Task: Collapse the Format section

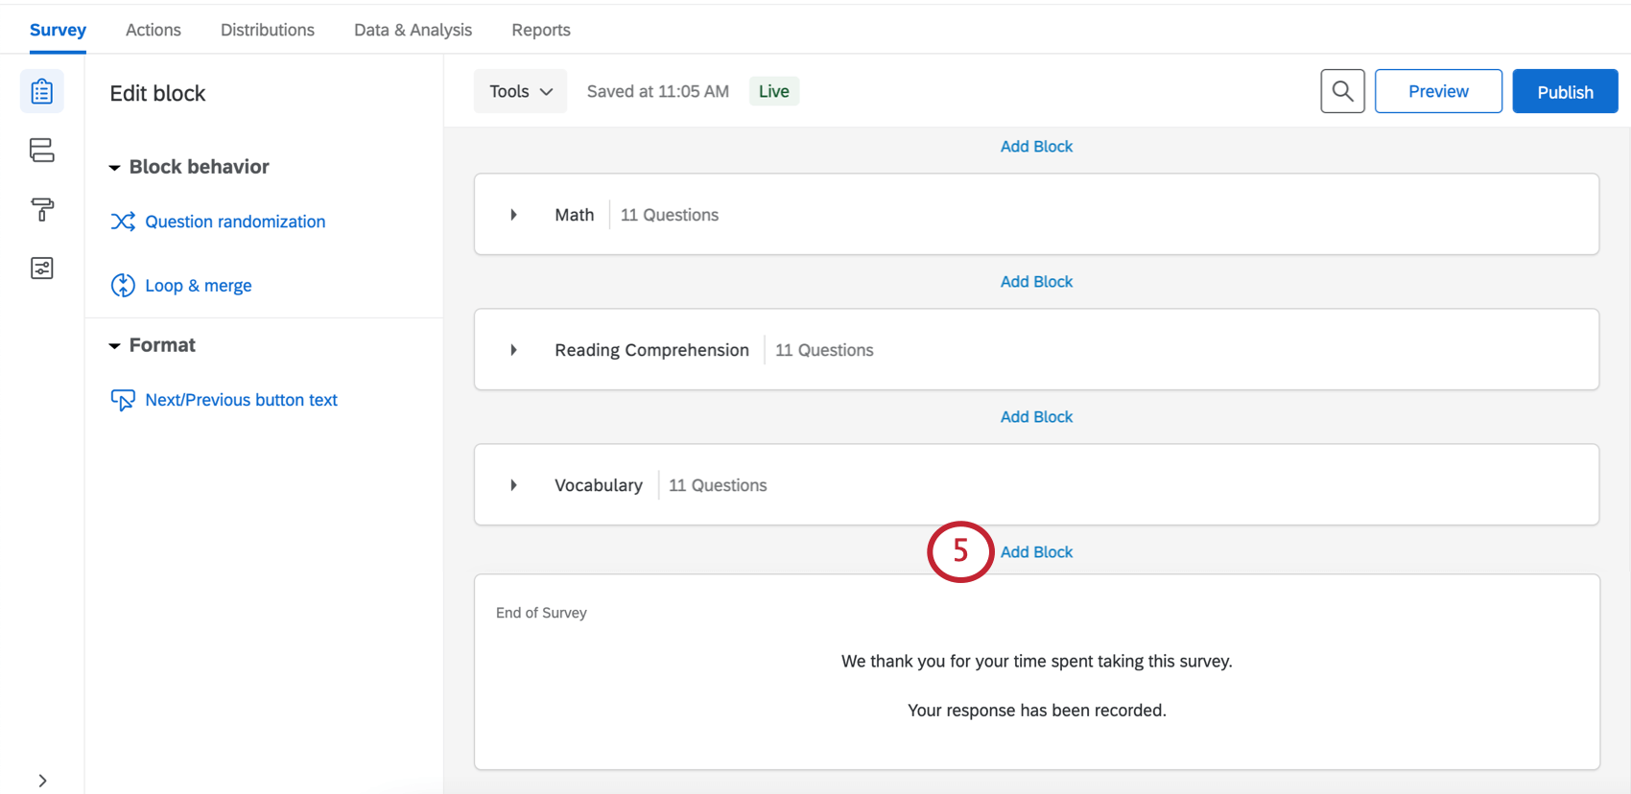Action: (x=114, y=346)
